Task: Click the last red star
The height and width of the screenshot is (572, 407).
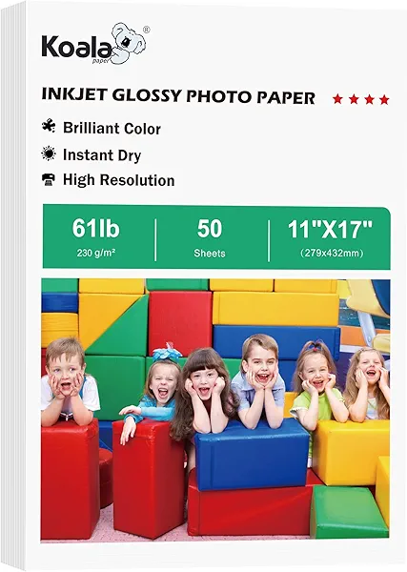Action: point(384,99)
